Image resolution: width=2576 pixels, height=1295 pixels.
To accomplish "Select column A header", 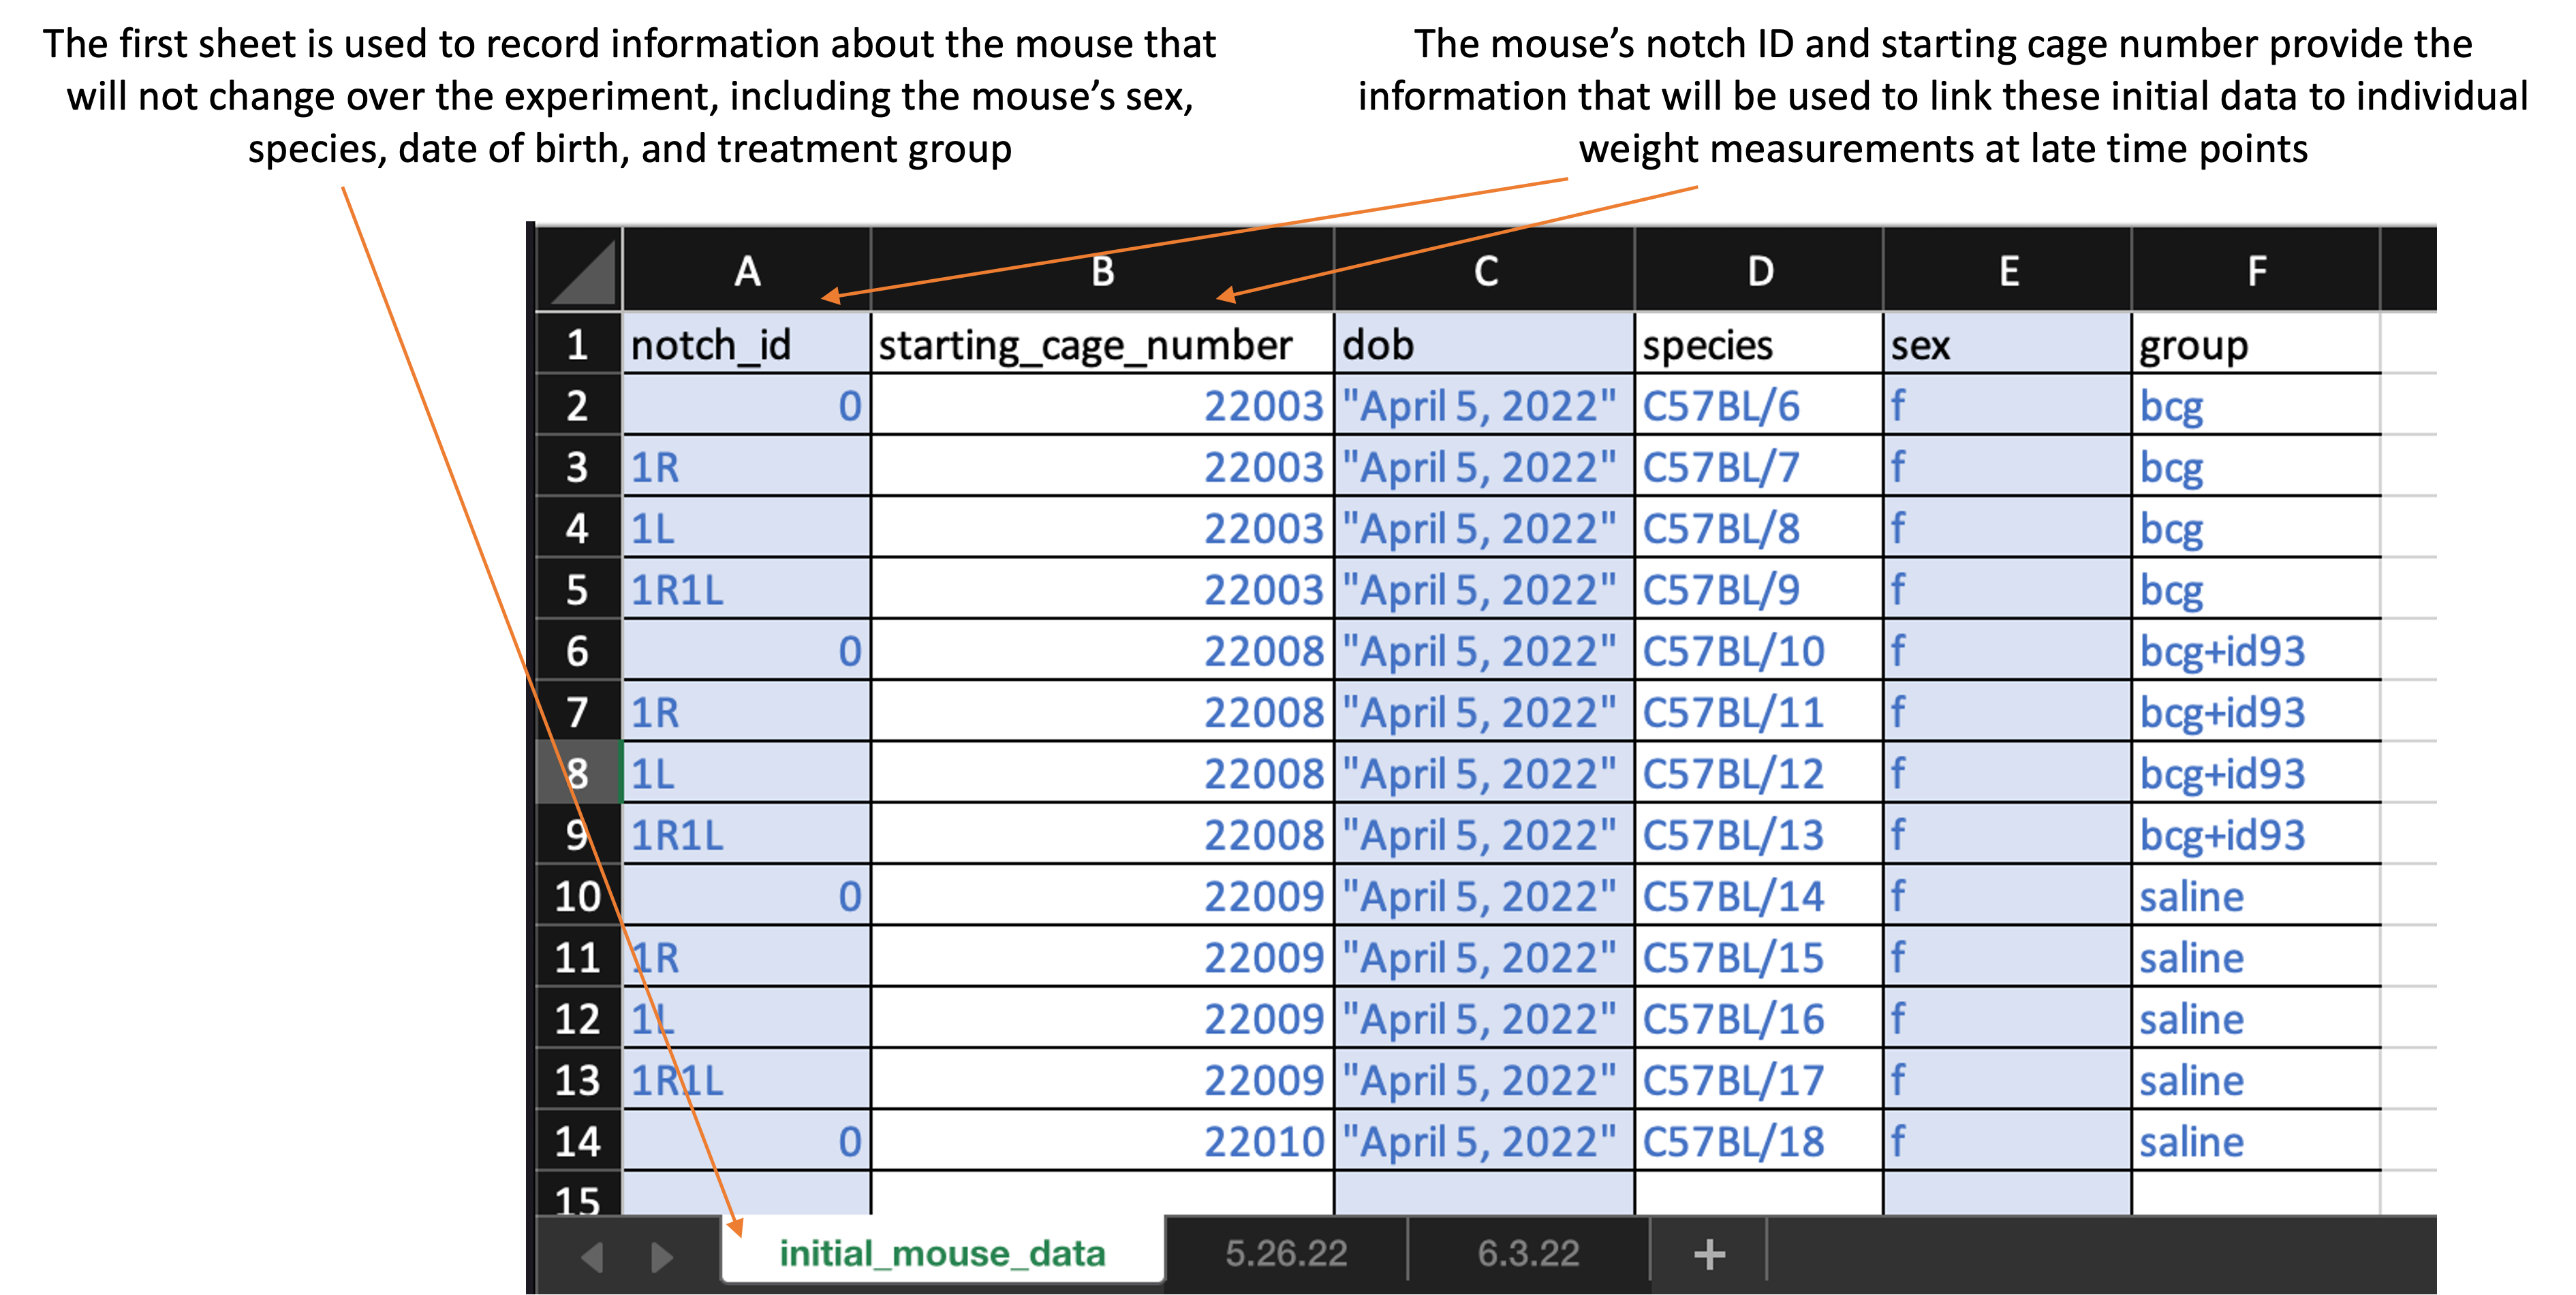I will (x=747, y=271).
